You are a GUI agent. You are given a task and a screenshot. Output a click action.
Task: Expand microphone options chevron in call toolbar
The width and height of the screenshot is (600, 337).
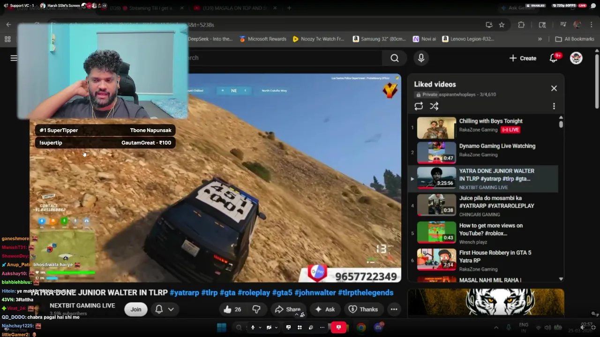click(x=260, y=328)
